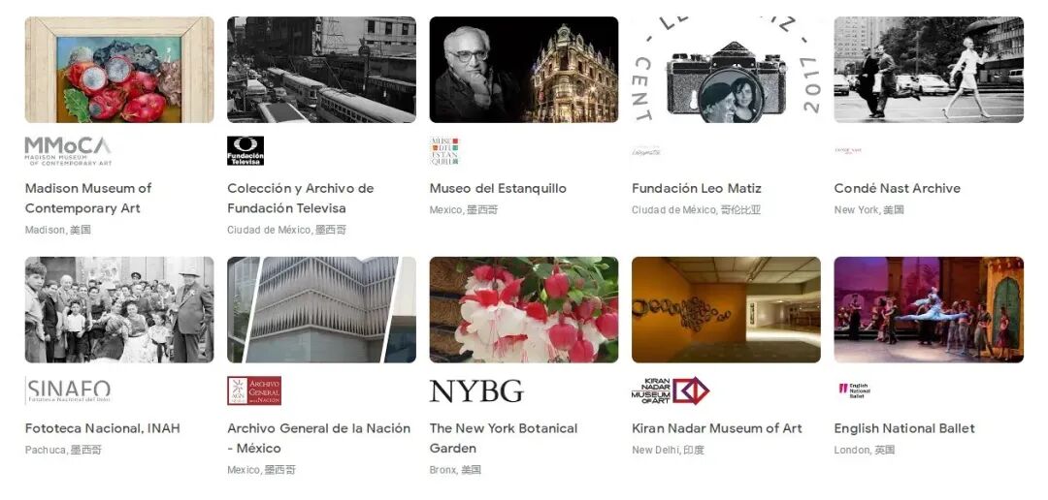Open the Fundación Leo Matiz title link
This screenshot has width=1048, height=500.
point(697,188)
